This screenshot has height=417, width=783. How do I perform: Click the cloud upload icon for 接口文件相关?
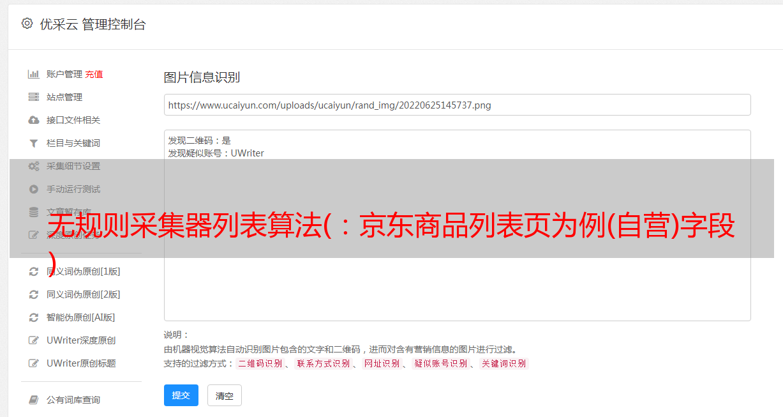[34, 120]
